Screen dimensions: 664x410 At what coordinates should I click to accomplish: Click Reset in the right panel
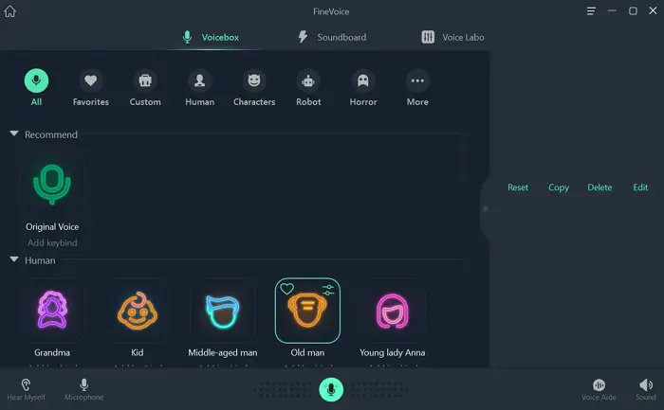pos(518,187)
